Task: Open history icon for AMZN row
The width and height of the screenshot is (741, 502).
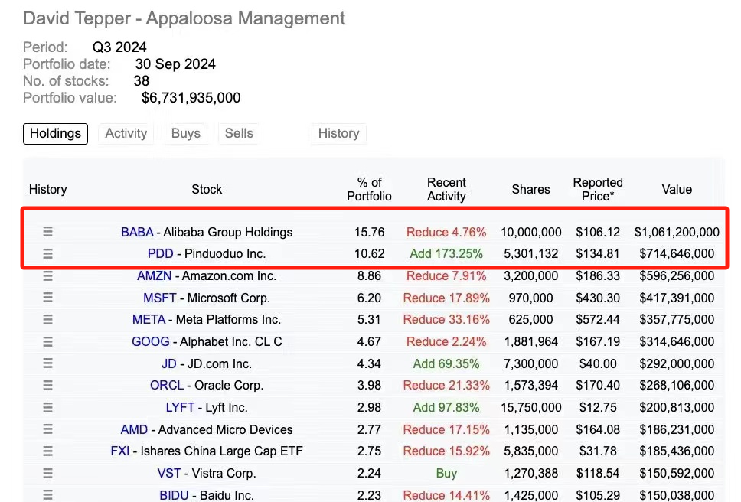Action: pyautogui.click(x=47, y=275)
